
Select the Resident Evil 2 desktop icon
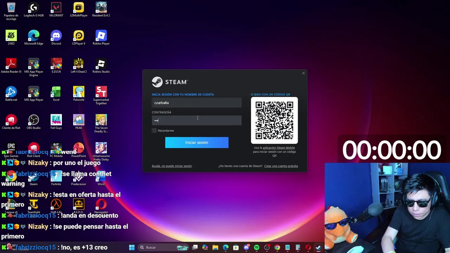click(101, 9)
